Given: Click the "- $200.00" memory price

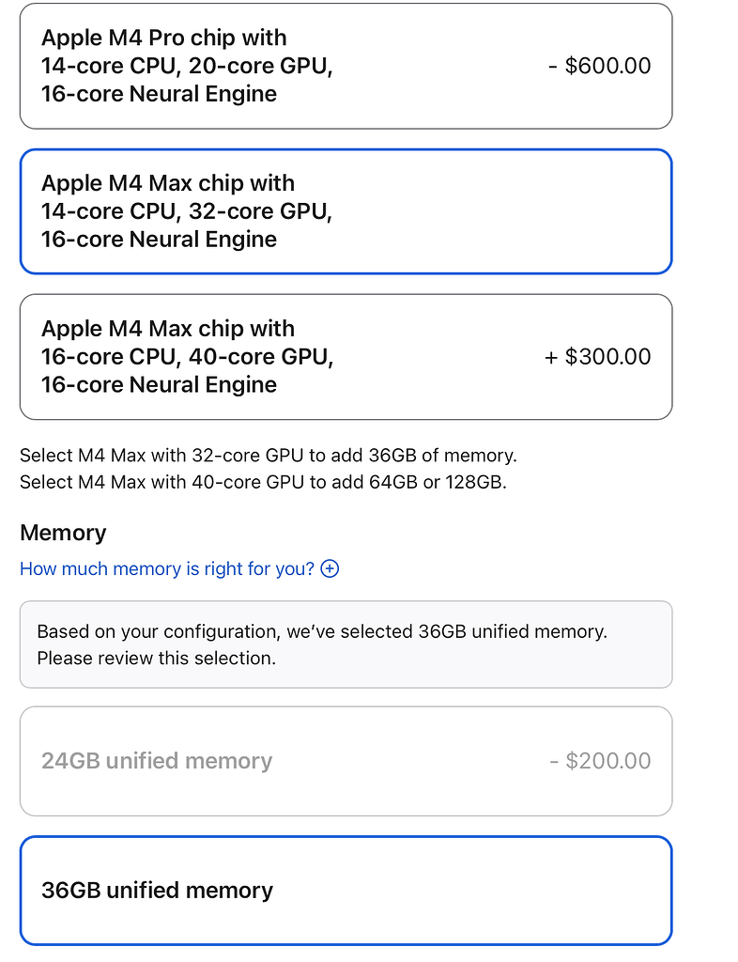Looking at the screenshot, I should tap(600, 761).
